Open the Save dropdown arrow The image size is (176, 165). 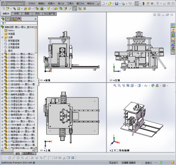click(120, 4)
